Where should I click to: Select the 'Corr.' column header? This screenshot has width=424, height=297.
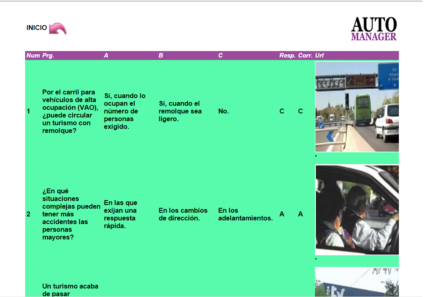tap(305, 56)
